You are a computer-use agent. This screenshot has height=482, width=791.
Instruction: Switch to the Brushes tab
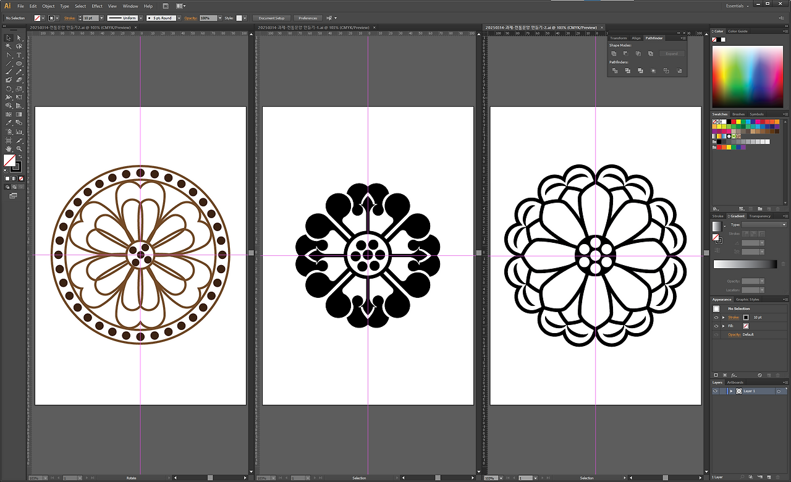(738, 114)
